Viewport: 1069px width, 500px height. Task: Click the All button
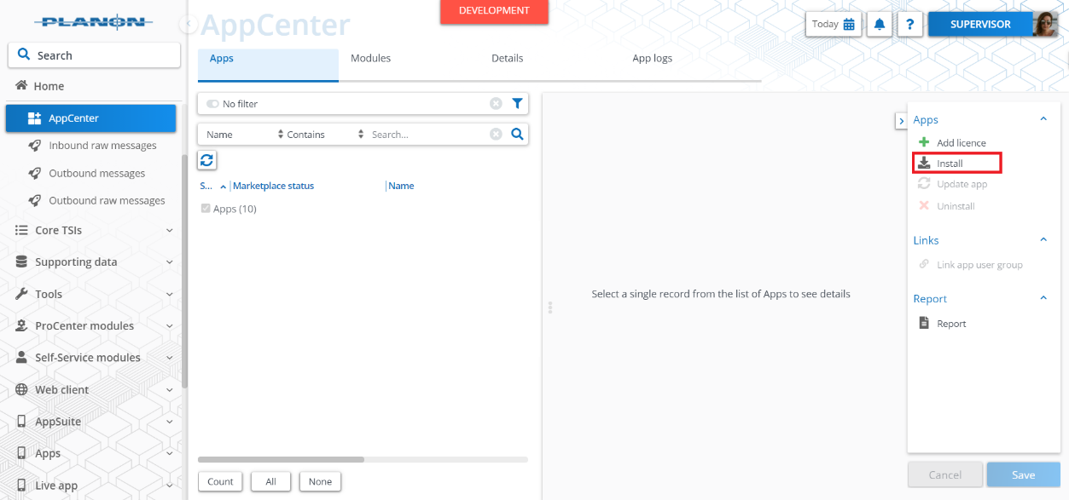[x=270, y=481]
